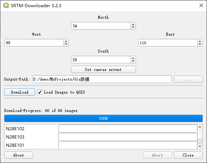207x163 pixels.
Task: Toggle Load Images to QGIS checkbox
Action: click(x=40, y=92)
